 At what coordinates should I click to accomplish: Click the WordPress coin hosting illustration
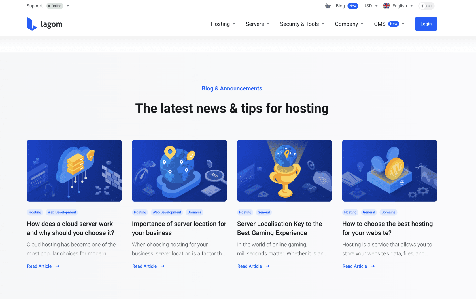(x=390, y=170)
